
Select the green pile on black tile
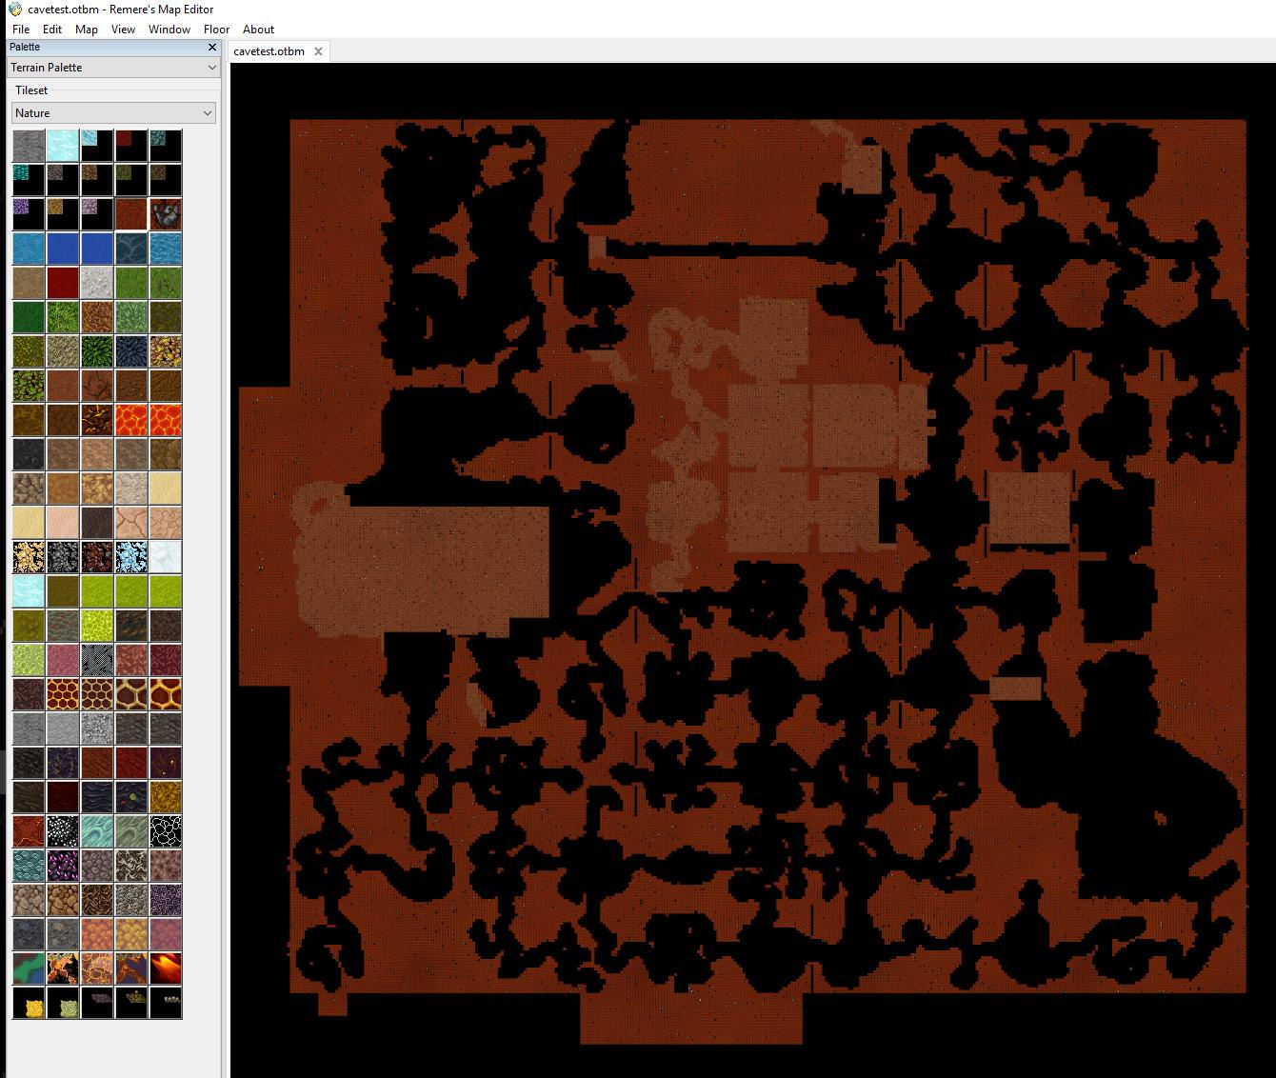point(63,1003)
